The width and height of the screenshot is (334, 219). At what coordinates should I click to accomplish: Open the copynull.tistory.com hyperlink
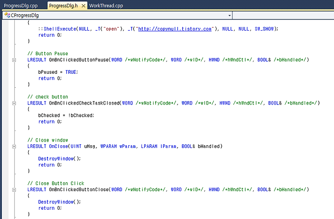[175, 29]
